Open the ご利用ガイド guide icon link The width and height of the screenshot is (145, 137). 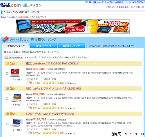(138, 7)
